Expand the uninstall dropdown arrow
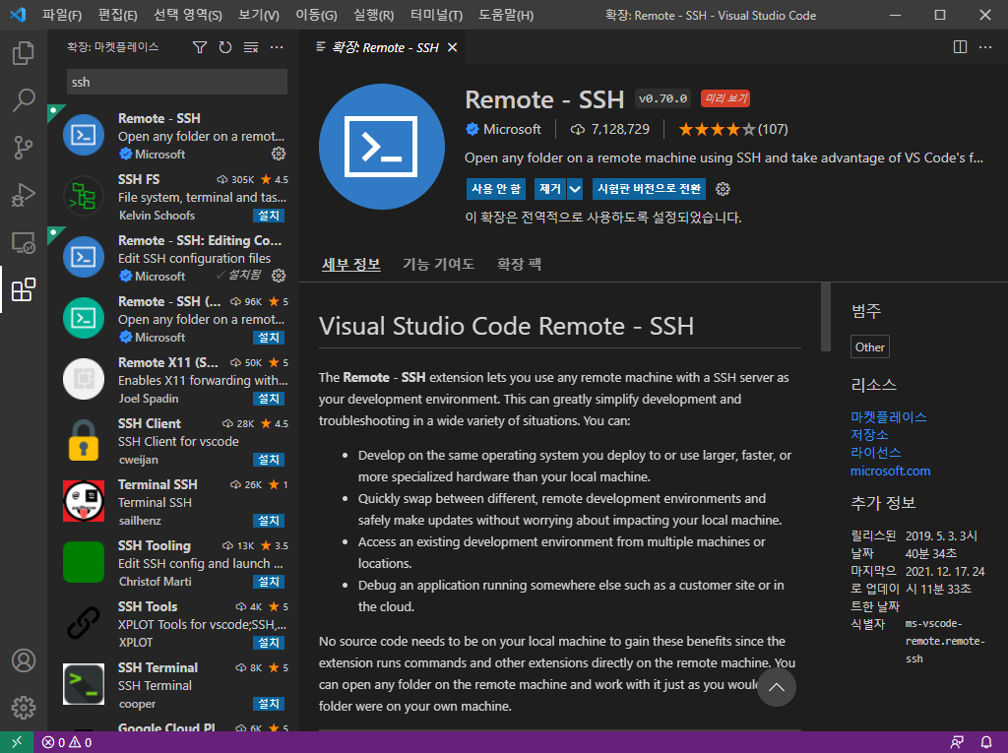The width and height of the screenshot is (1008, 753). (x=575, y=189)
